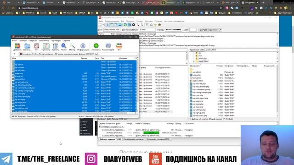Toggle FileZilla remote directory tree display

[116, 25]
